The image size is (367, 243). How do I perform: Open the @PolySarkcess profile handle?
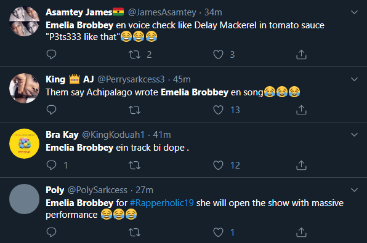97,190
